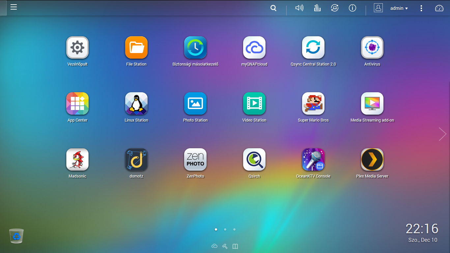Screen dimensions: 450x253
Task: Open Photo Station
Action: click(195, 103)
